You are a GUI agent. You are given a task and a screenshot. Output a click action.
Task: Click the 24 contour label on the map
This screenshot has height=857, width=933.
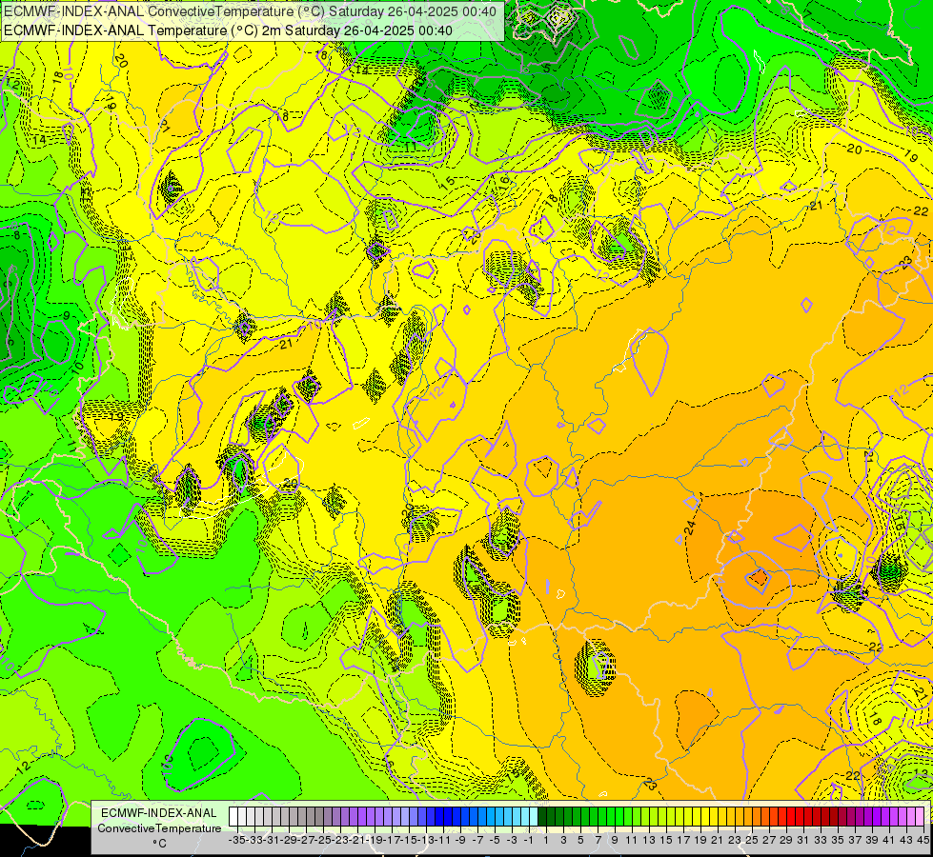pyautogui.click(x=690, y=527)
